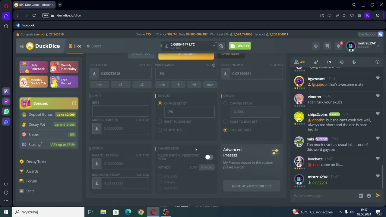The height and width of the screenshot is (217, 386).
Task: Click the Bet Amount input field
Action: click(121, 74)
